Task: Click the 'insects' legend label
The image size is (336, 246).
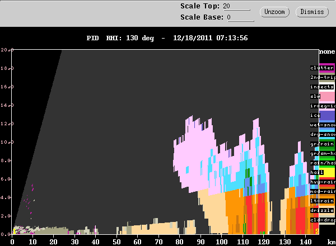Action: point(322,87)
